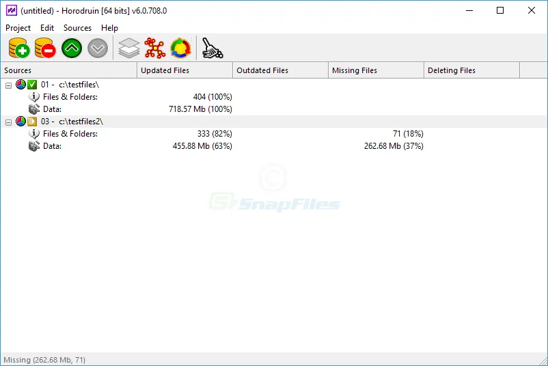Click the broom cleanup toolbar icon

pyautogui.click(x=212, y=48)
